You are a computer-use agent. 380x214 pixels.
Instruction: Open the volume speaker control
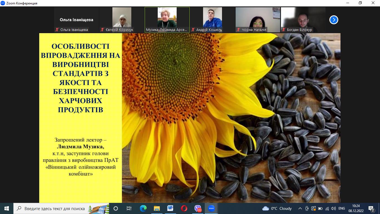[334, 208]
